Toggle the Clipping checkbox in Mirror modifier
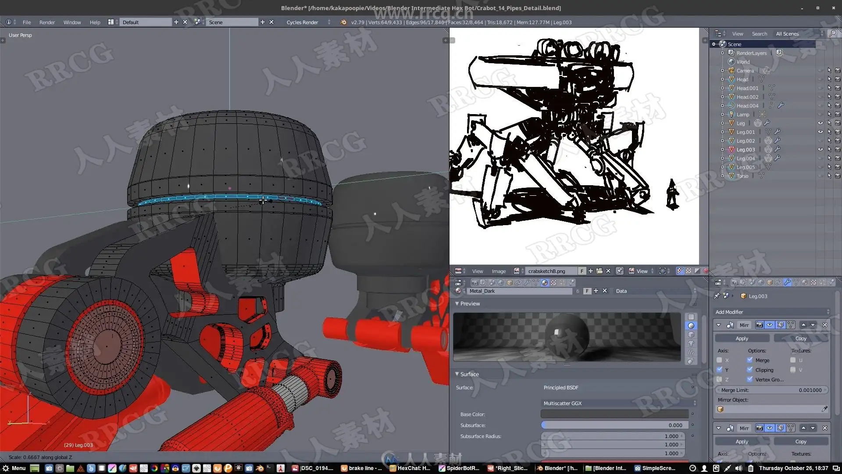 pyautogui.click(x=750, y=370)
